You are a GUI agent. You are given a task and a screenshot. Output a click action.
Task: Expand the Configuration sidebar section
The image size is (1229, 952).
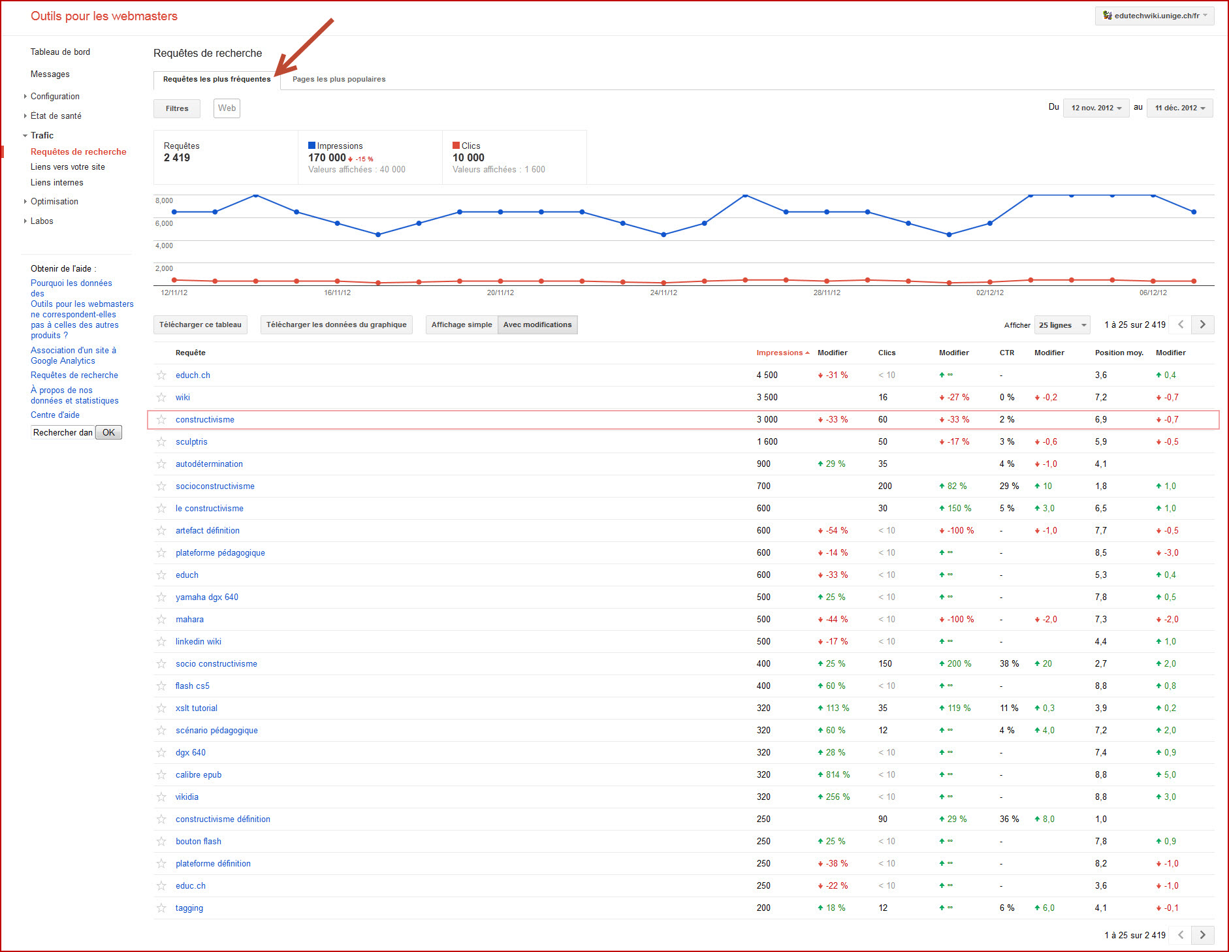tap(55, 96)
